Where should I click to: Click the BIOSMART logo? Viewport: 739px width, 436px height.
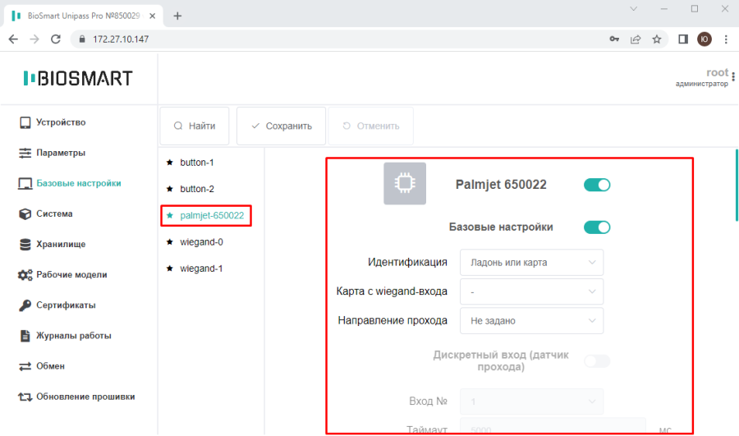click(x=78, y=78)
